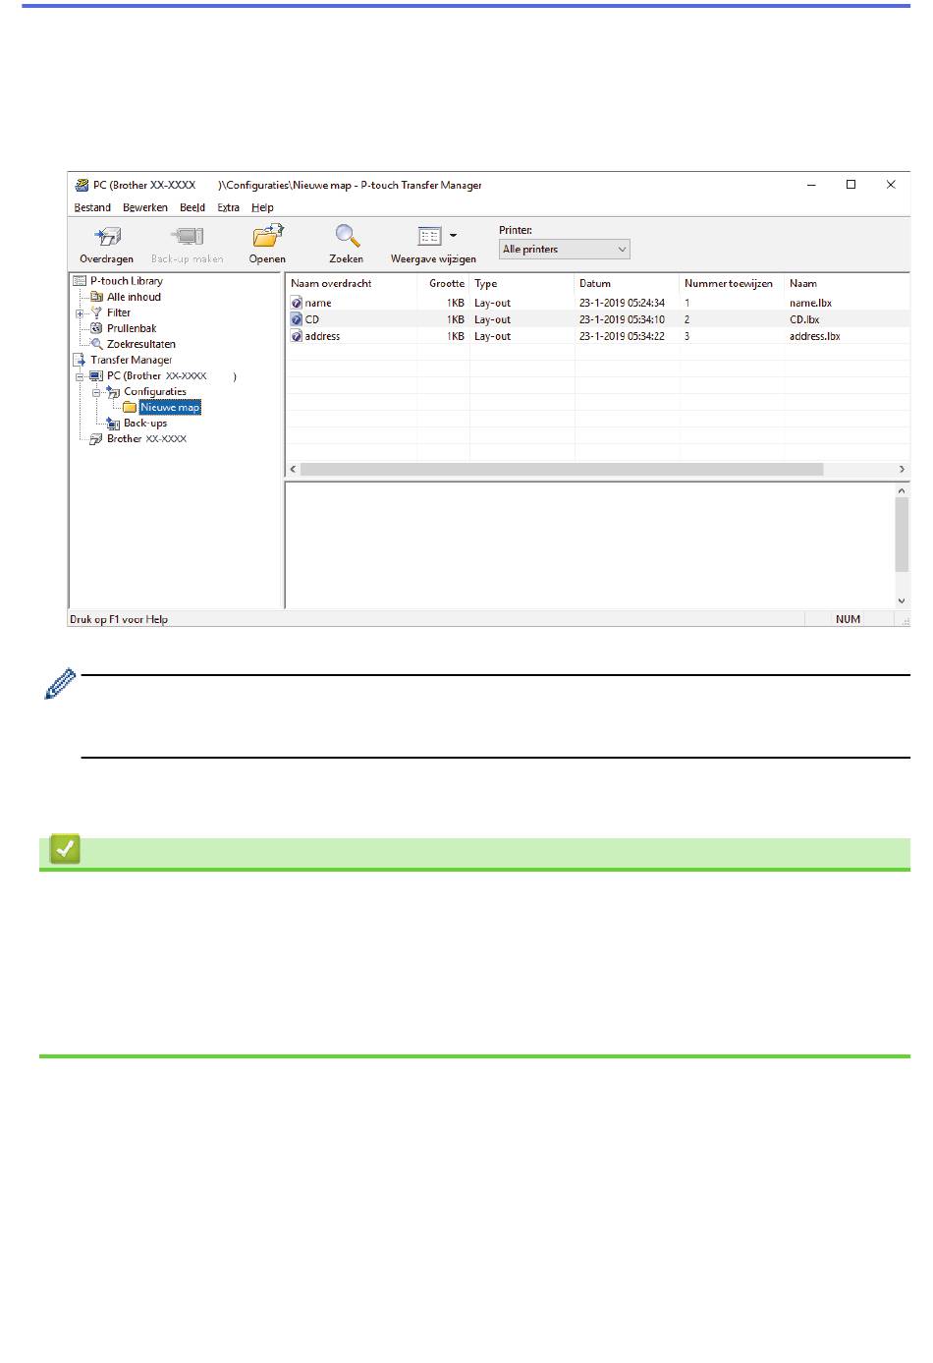The image size is (933, 1363).
Task: Click the Back-ups icon in the tree
Action: [113, 424]
